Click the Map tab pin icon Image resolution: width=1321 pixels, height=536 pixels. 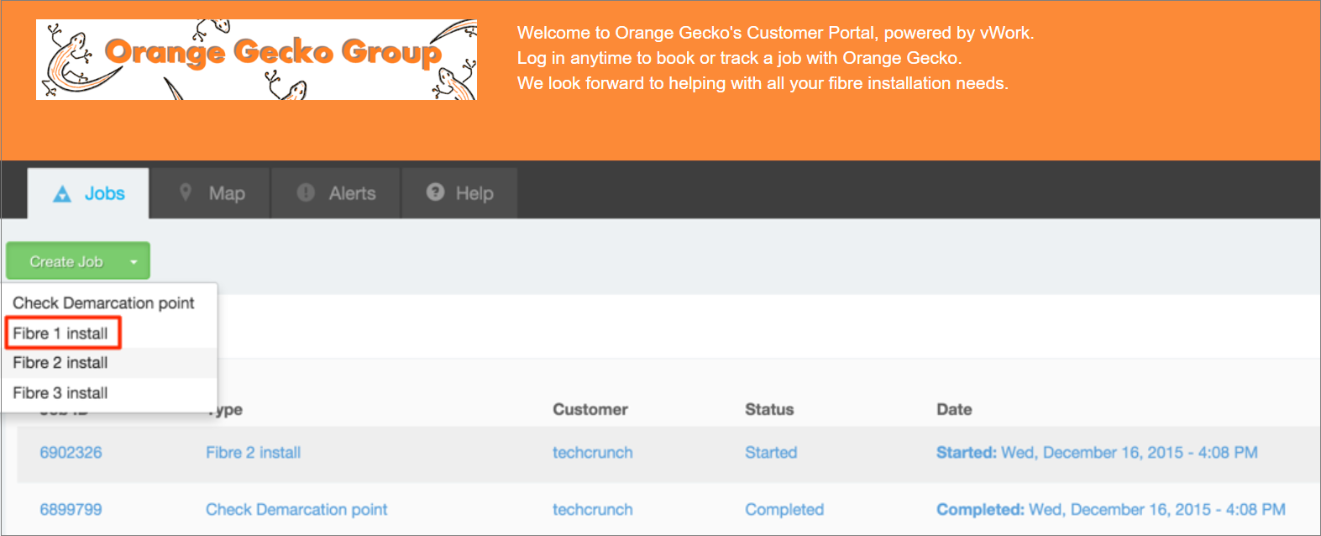click(x=186, y=192)
